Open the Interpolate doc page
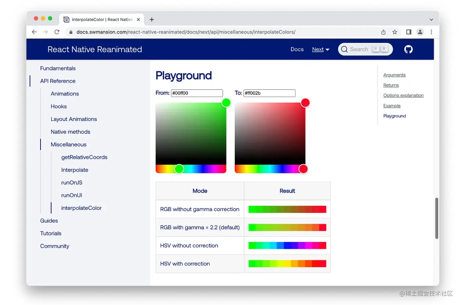This screenshot has height=305, width=461. tap(75, 170)
